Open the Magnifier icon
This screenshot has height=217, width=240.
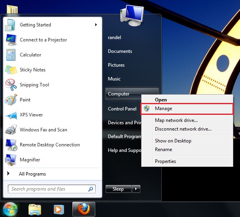tap(10, 160)
